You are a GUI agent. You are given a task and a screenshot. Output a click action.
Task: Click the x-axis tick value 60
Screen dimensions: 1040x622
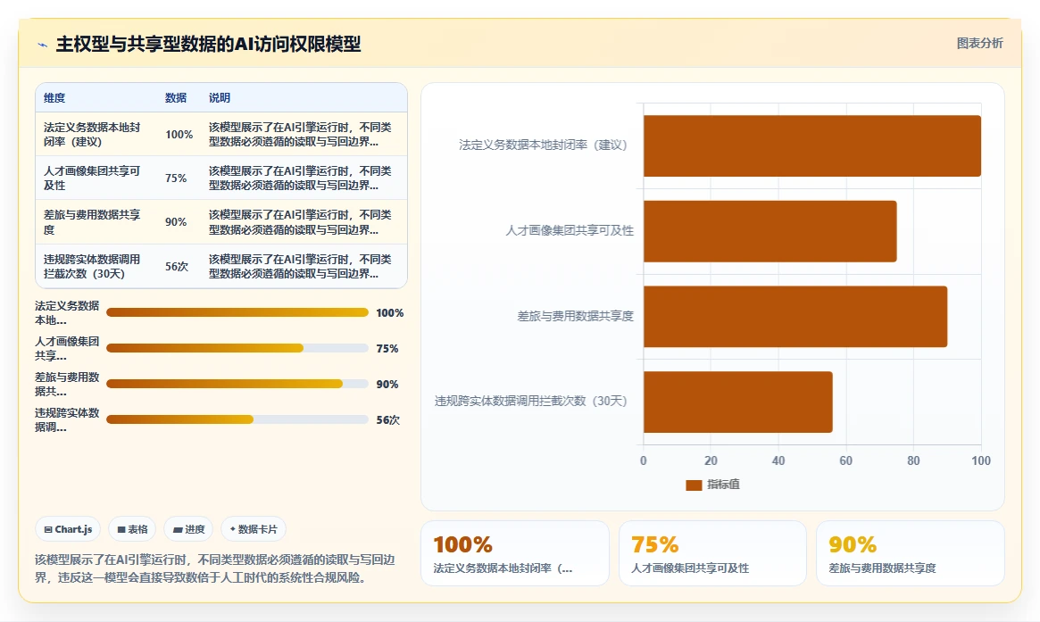point(845,460)
